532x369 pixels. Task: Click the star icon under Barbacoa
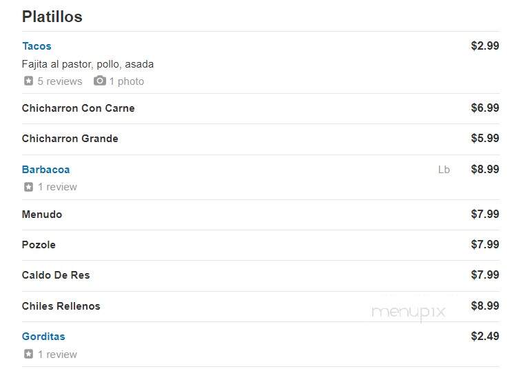click(28, 187)
